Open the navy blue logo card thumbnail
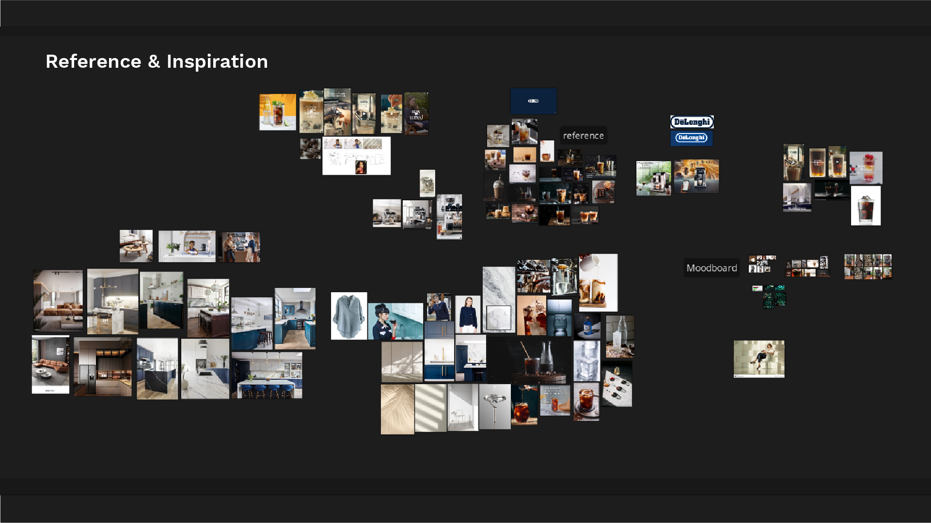The height and width of the screenshot is (523, 931). (533, 101)
